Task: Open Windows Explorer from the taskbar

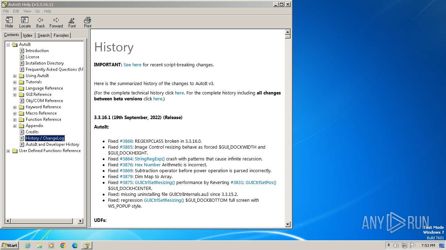Action: pyautogui.click(x=39, y=245)
